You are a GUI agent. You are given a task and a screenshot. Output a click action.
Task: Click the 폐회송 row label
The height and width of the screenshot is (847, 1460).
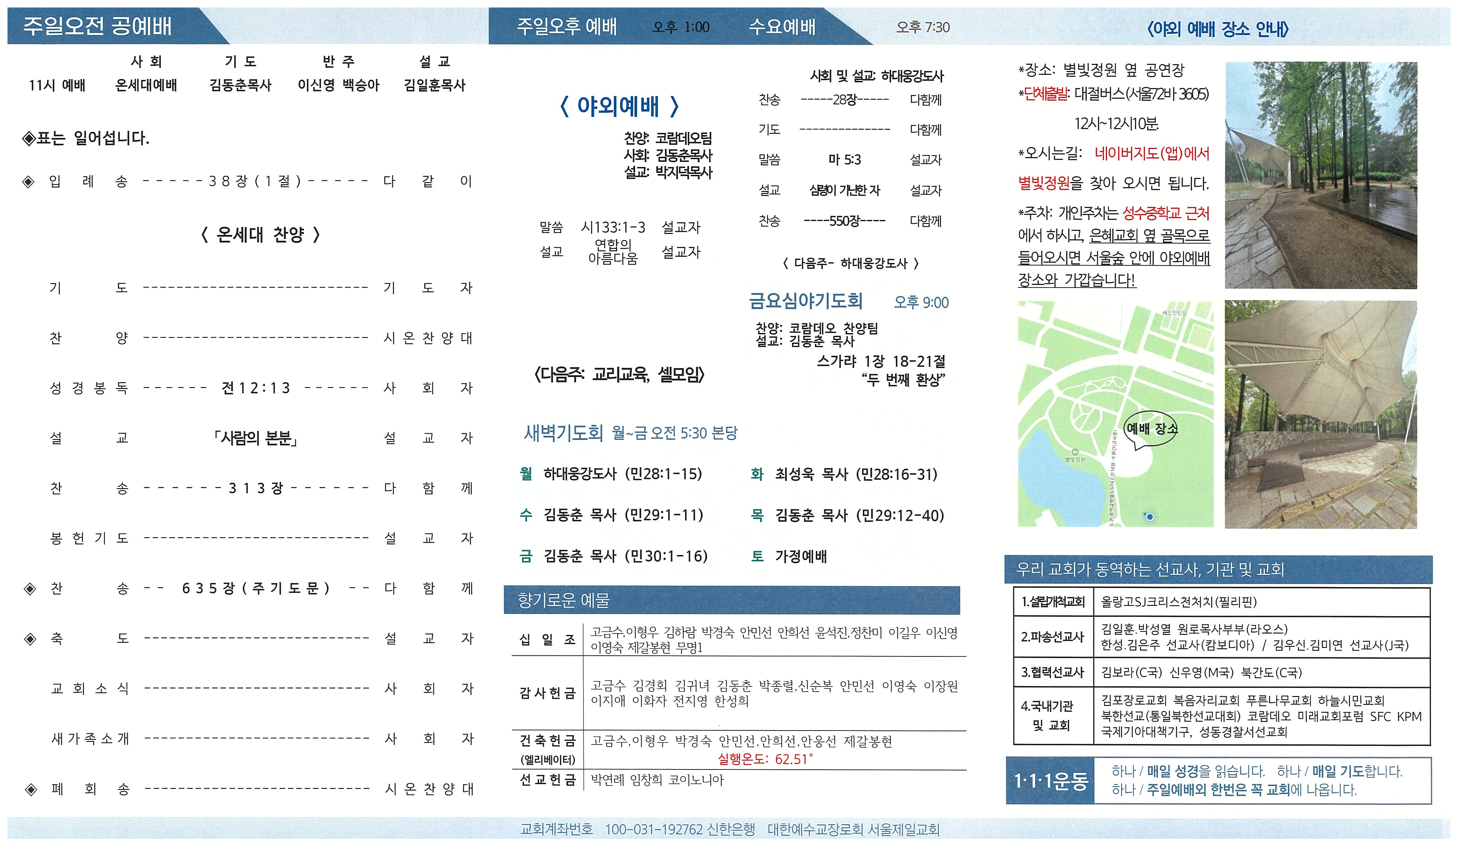(90, 789)
